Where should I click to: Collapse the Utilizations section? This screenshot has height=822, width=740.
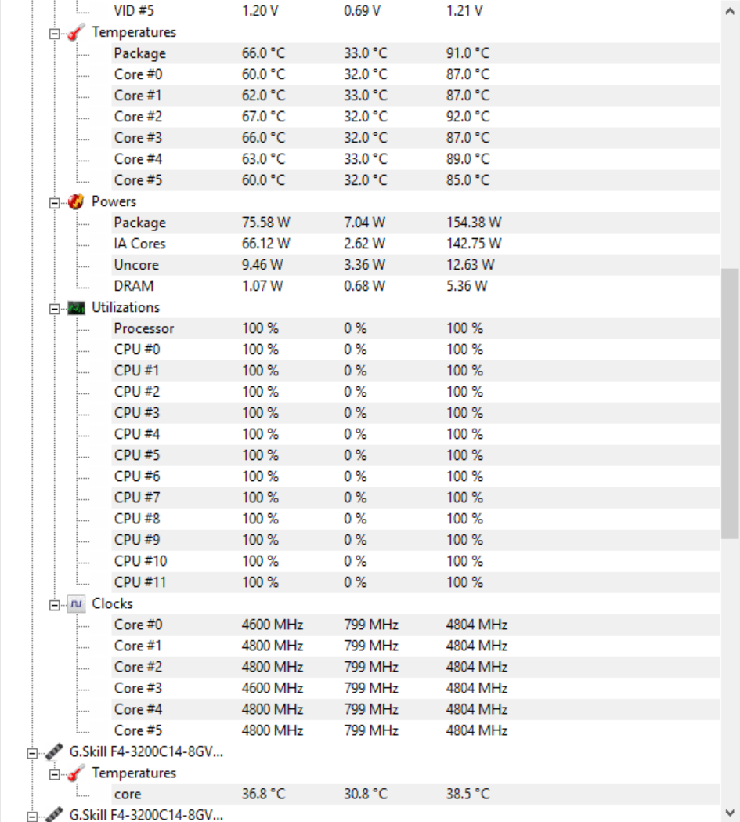[55, 308]
